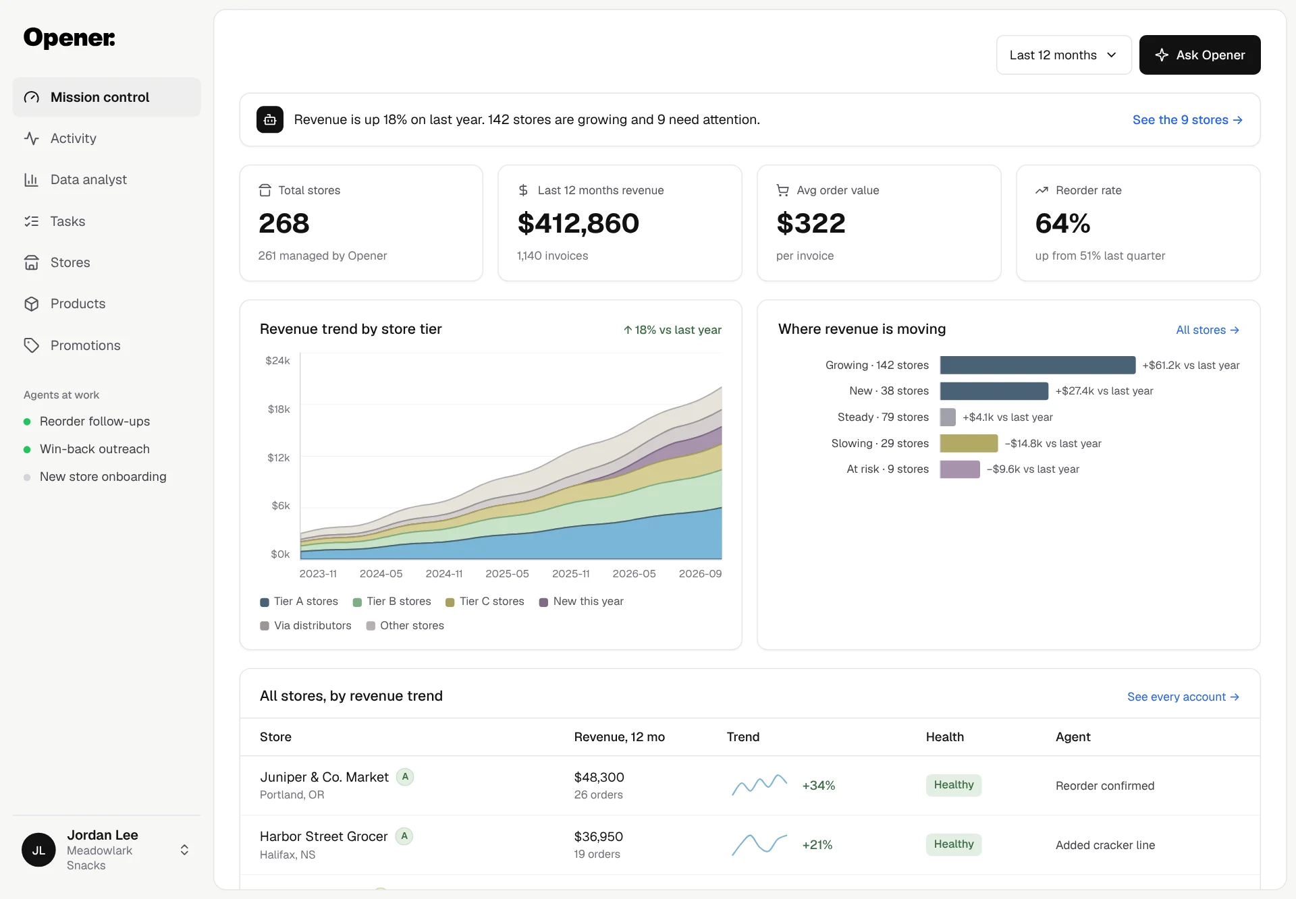The image size is (1296, 899).
Task: Click tier A badge next to Juniper & Co. Market
Action: (x=405, y=776)
